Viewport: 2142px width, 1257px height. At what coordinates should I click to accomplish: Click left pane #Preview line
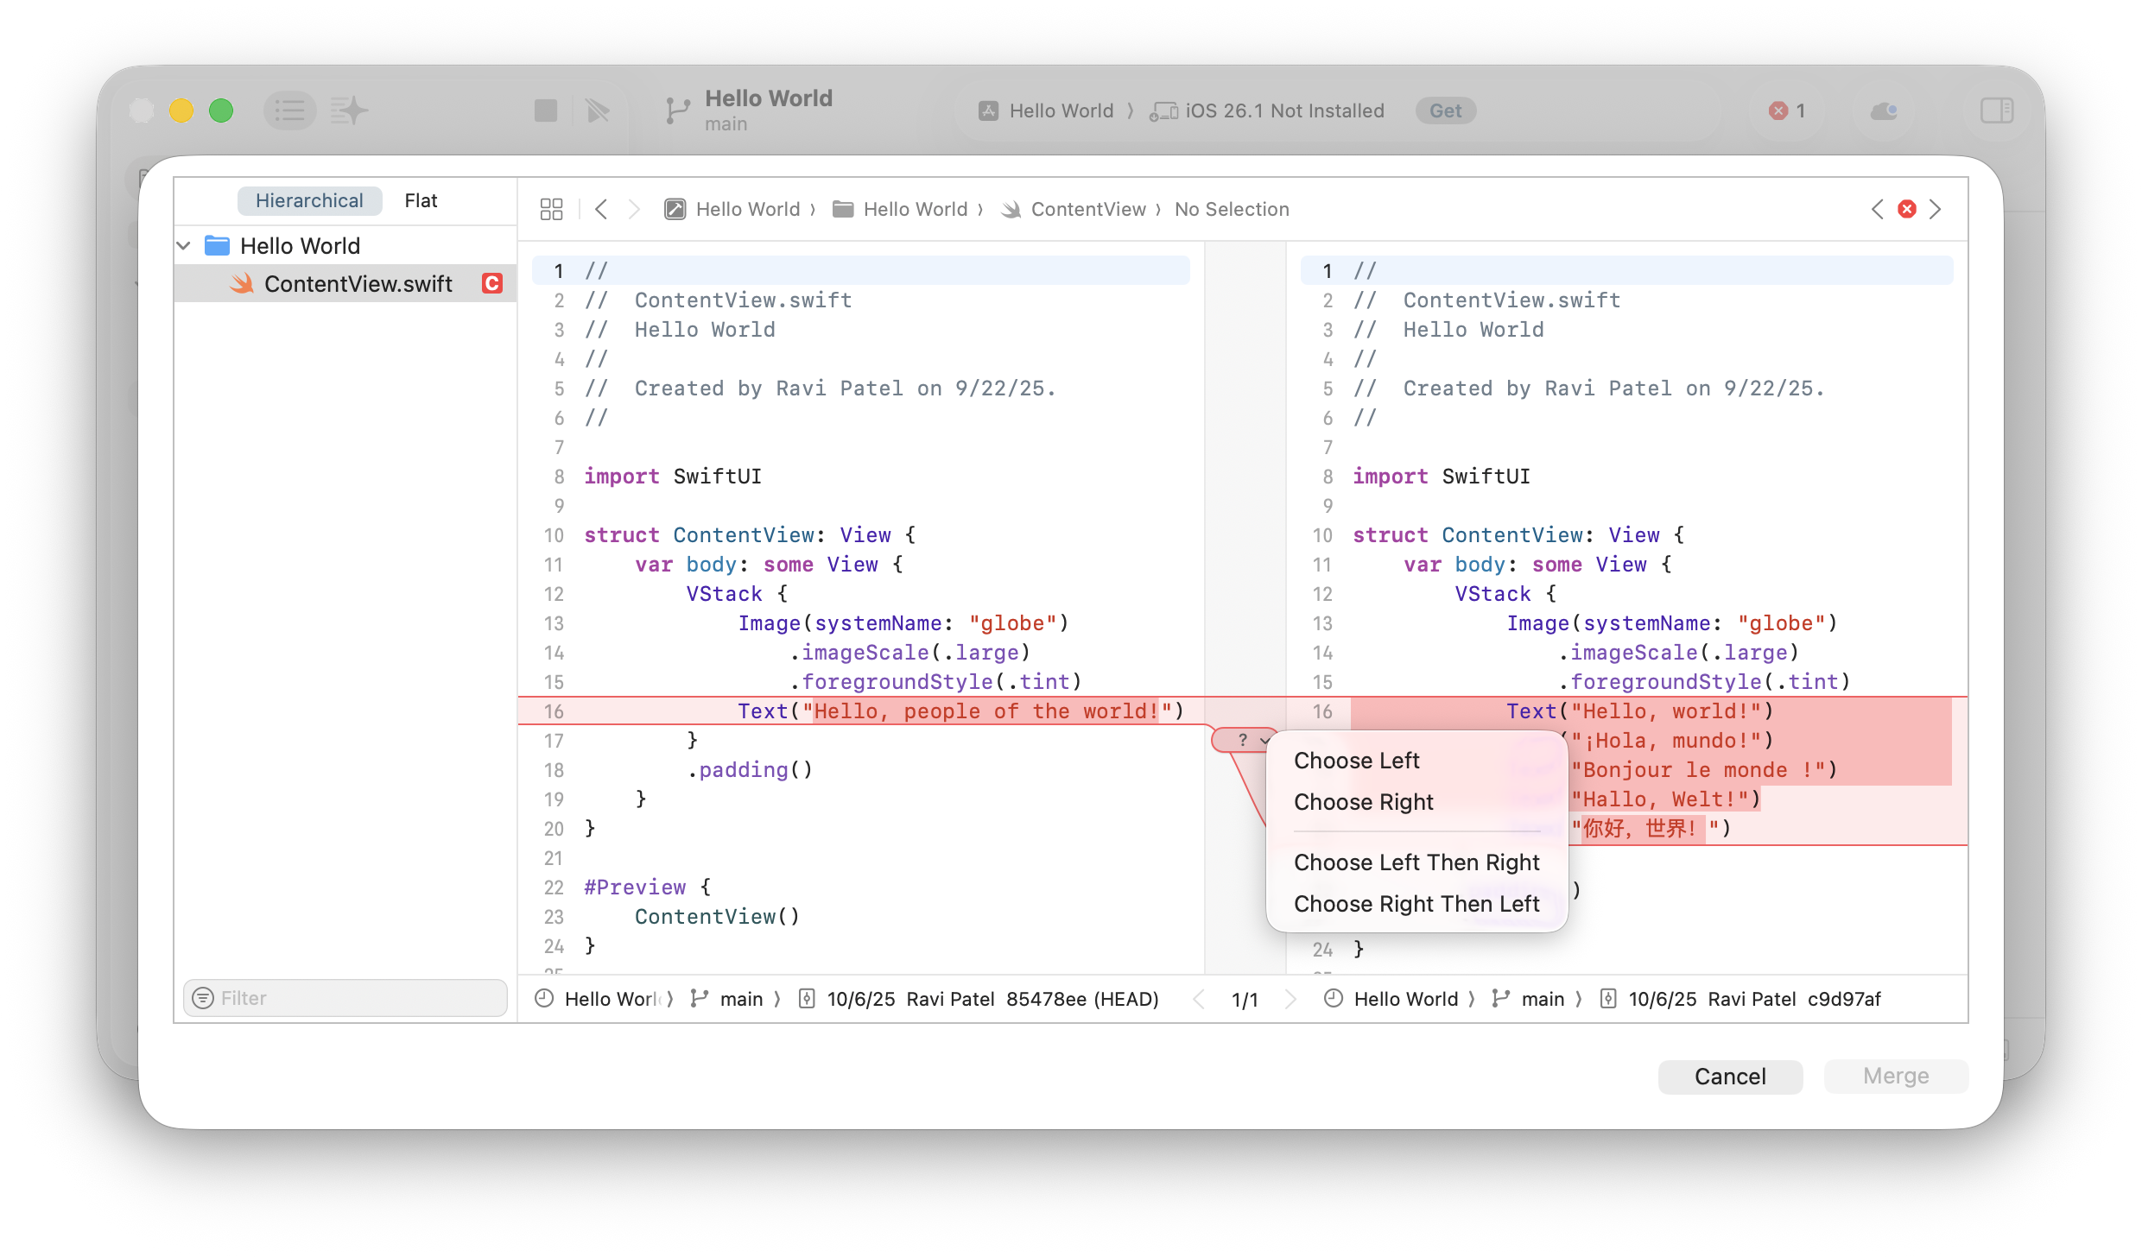pos(648,887)
